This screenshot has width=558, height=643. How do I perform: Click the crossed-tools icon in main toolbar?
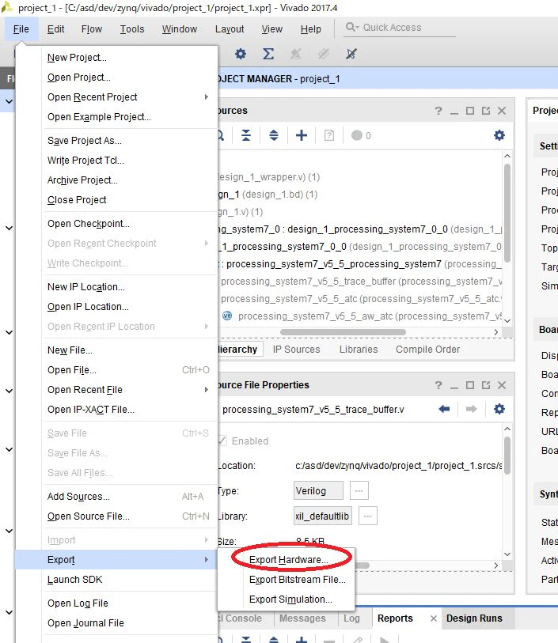click(351, 54)
